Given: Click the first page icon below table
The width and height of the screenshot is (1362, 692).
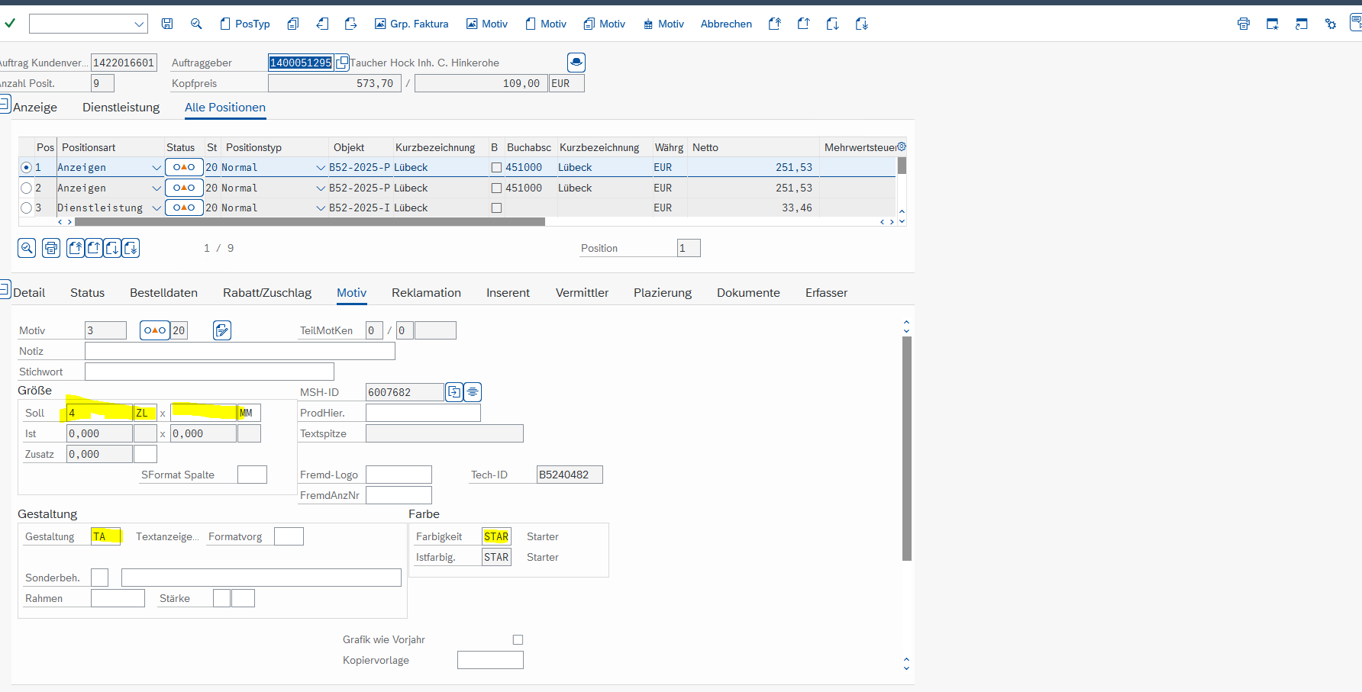Looking at the screenshot, I should (x=76, y=248).
